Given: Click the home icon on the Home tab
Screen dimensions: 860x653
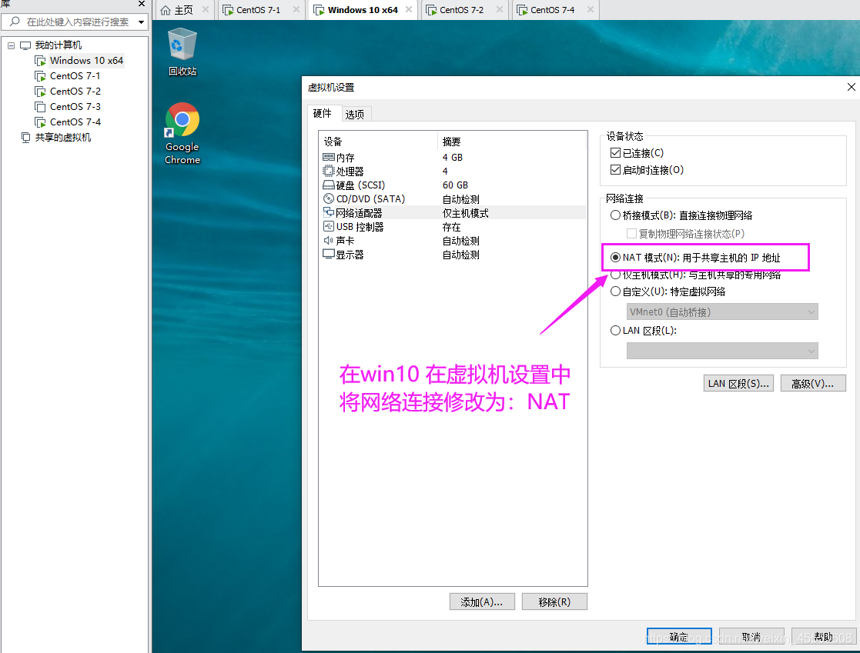Looking at the screenshot, I should coord(166,10).
